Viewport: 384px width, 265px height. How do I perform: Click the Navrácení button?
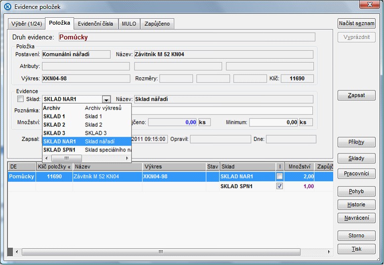356,218
